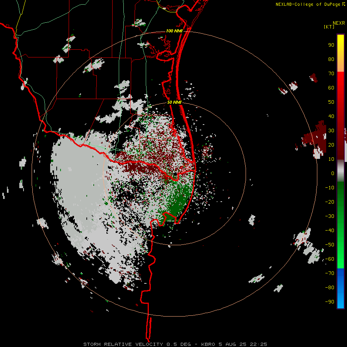347x347 pixels.
Task: Click the -70 value on velocity scale
Action: point(330,273)
